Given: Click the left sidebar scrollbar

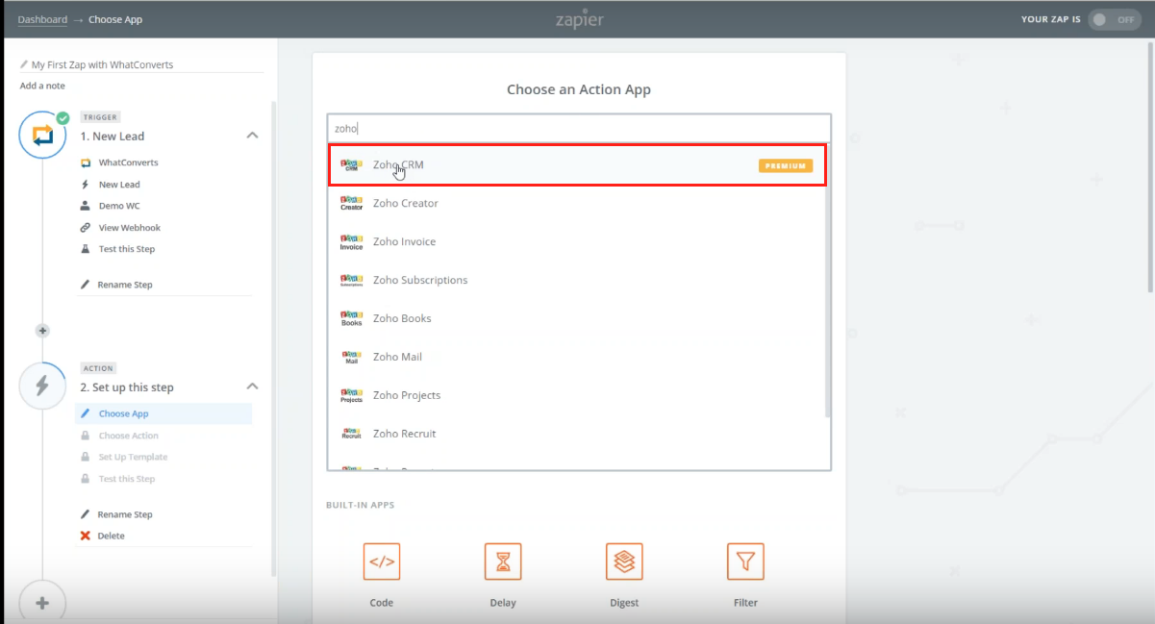Looking at the screenshot, I should 274,338.
